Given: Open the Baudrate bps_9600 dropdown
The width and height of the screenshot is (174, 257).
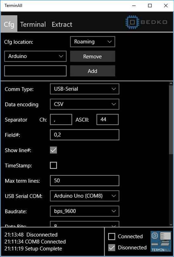Looking at the screenshot, I should 85,211.
